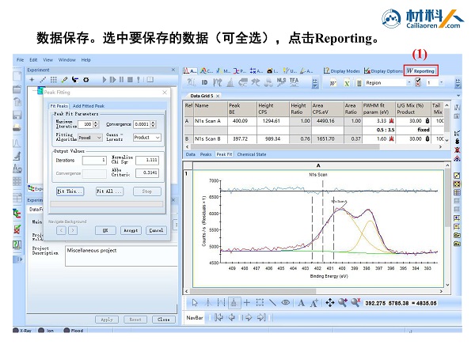
Task: Go to next item in NavBar
Action: [249, 317]
